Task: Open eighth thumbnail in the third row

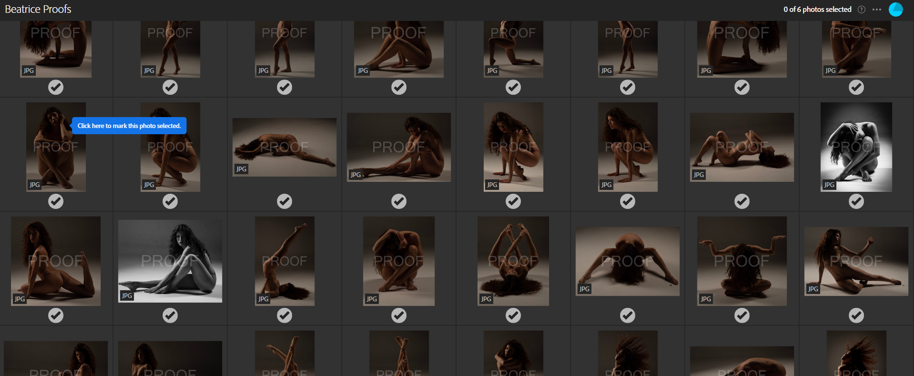Action: point(856,261)
